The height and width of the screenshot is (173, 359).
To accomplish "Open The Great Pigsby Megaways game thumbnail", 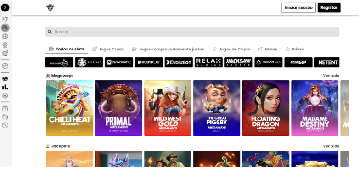I will [217, 108].
